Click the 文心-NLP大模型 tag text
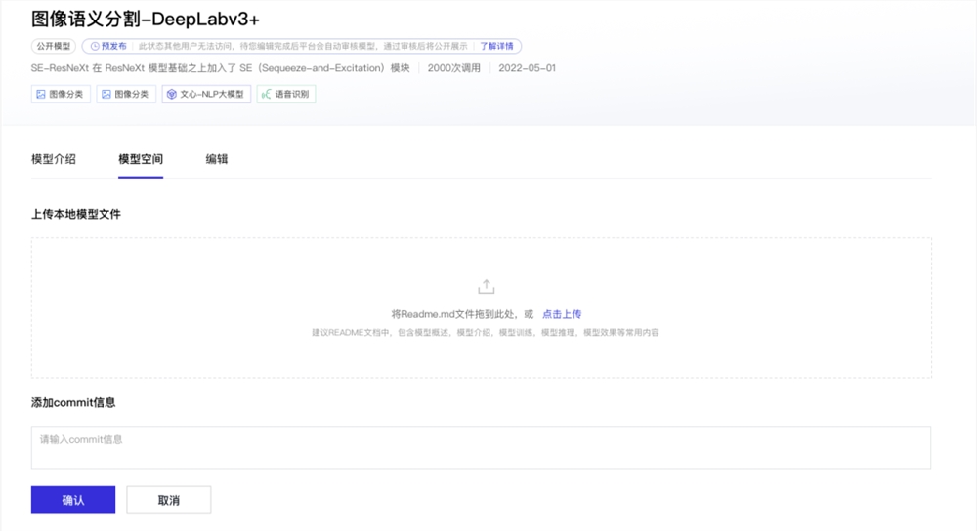This screenshot has width=977, height=531. 213,95
